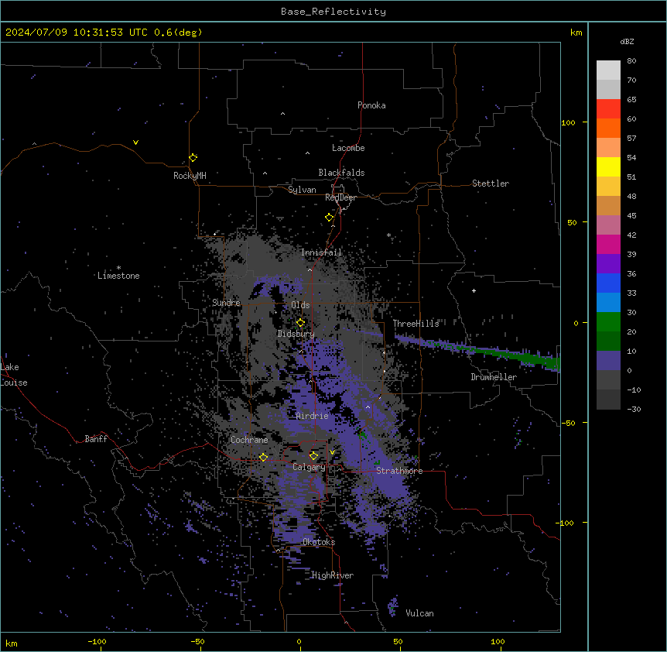Viewport: 667px width, 652px height.
Task: Click the km label at bottom left
Action: click(x=12, y=643)
